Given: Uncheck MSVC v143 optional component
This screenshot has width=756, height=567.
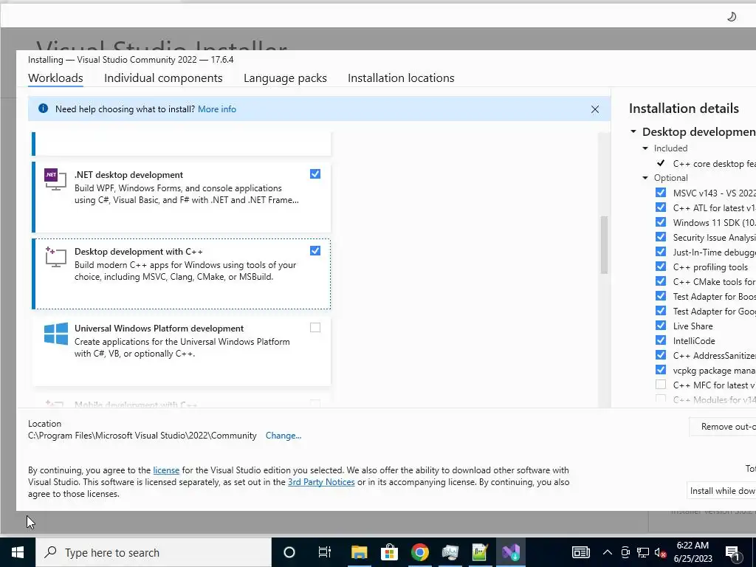Looking at the screenshot, I should pyautogui.click(x=661, y=193).
